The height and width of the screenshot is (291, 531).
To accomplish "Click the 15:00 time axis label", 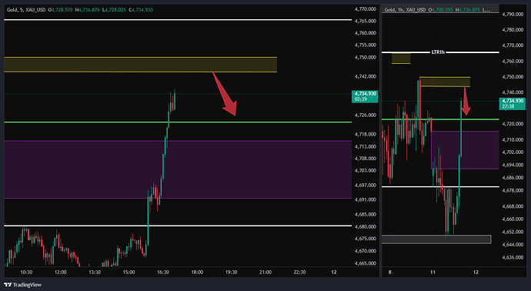I will click(129, 273).
